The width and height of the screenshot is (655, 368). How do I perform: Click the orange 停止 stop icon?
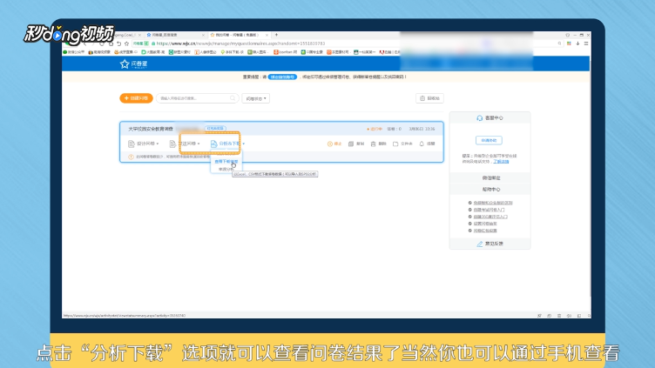click(330, 144)
